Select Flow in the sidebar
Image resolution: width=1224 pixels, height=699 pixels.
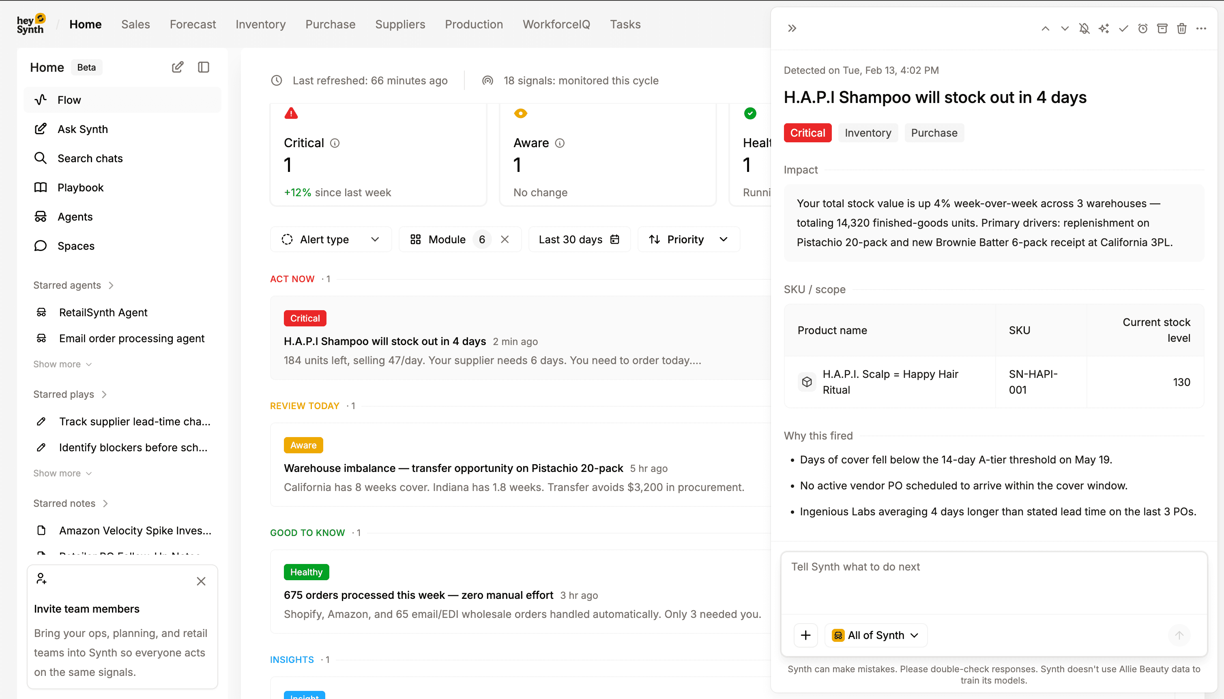point(122,100)
